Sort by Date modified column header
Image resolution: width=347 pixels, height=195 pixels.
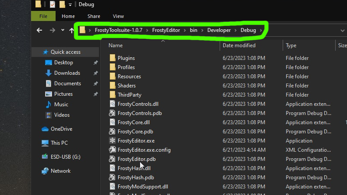pyautogui.click(x=239, y=45)
